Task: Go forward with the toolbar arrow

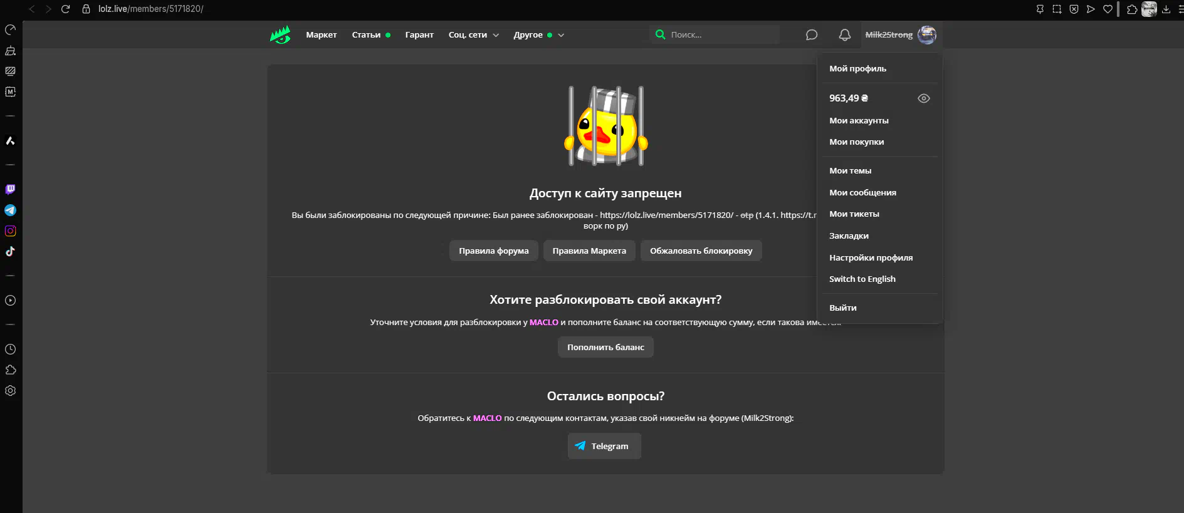Action: click(48, 9)
